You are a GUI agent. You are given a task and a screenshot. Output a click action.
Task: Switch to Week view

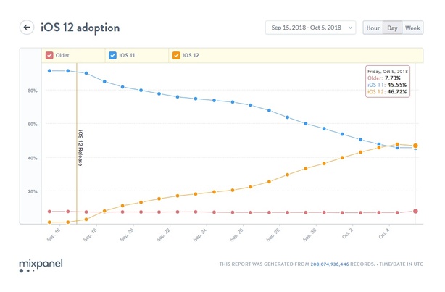point(412,28)
